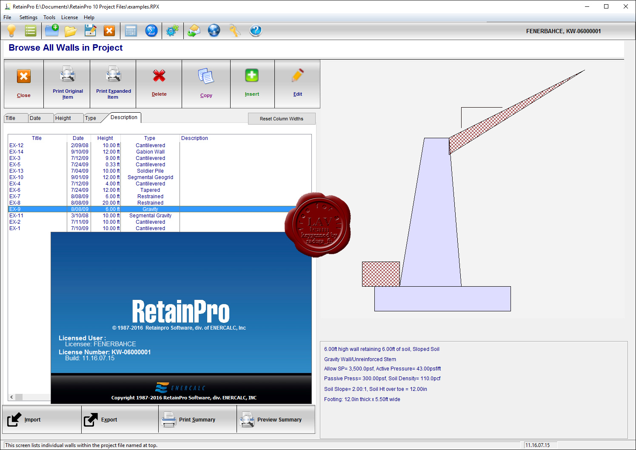Viewport: 636px width, 450px height.
Task: Select wall row EX-2
Action: tap(160, 222)
